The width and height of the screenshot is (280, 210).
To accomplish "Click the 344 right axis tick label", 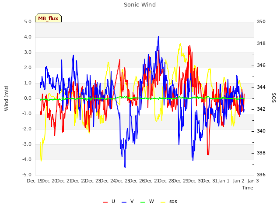I will 261,87.
